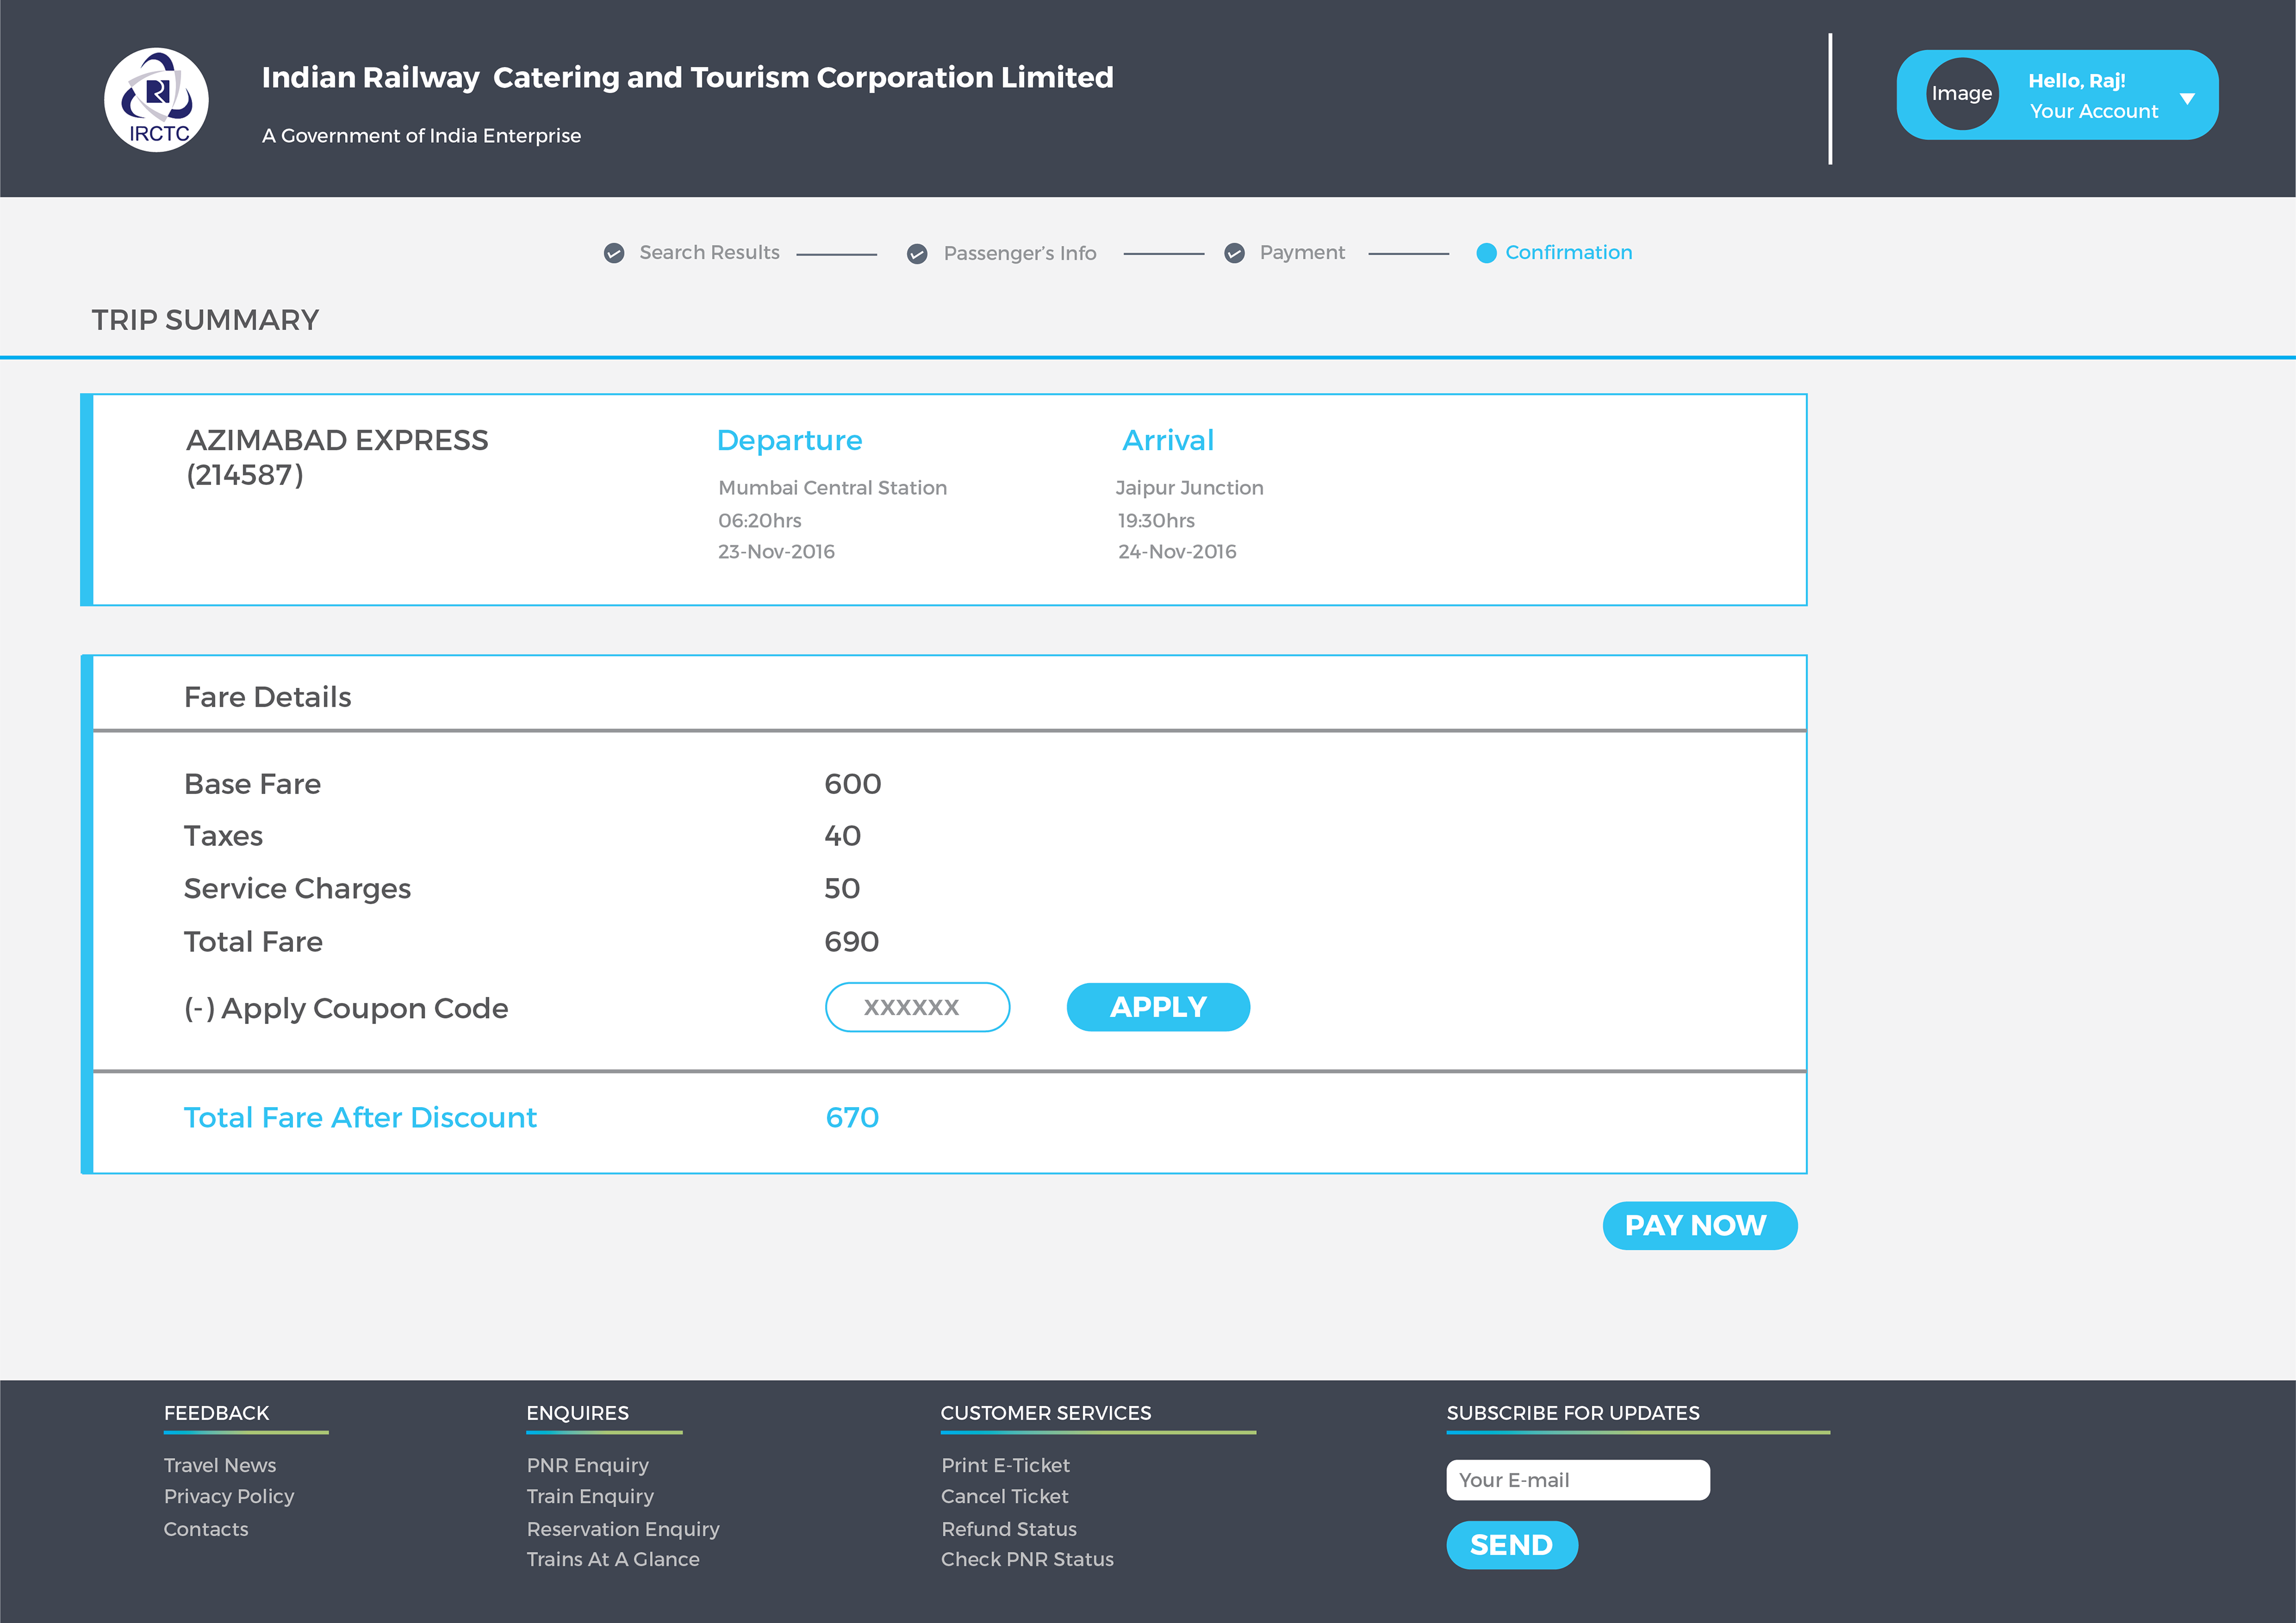Click the Total Fare value 690
2296x1623 pixels.
click(852, 942)
